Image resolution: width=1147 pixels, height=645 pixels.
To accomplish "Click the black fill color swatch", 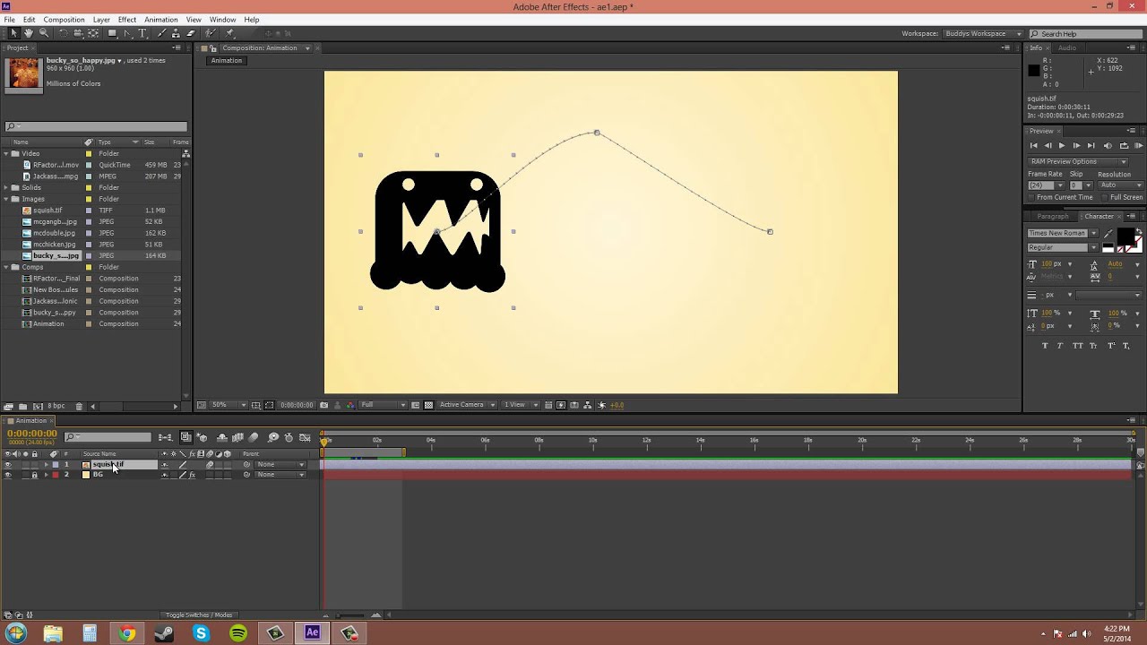I will click(x=1125, y=236).
